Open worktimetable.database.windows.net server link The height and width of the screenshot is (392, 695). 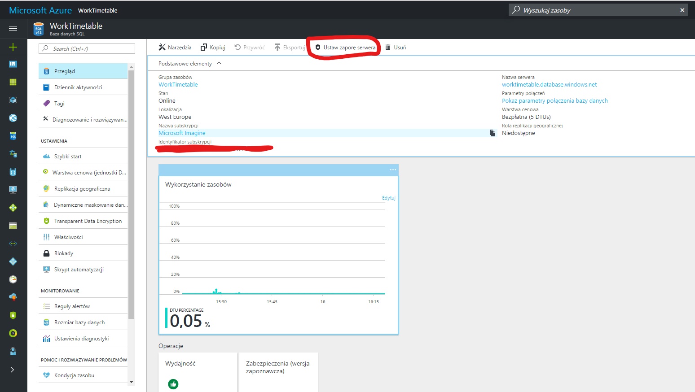click(549, 85)
